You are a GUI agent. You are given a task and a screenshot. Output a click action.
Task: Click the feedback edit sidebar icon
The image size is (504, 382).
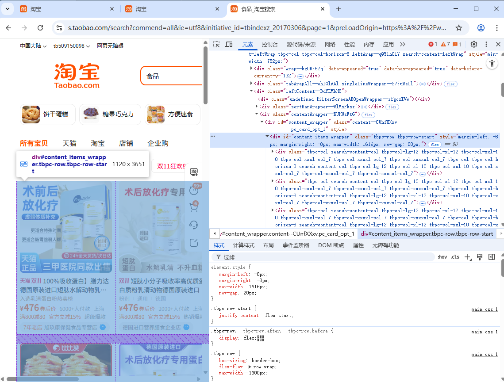(x=194, y=243)
